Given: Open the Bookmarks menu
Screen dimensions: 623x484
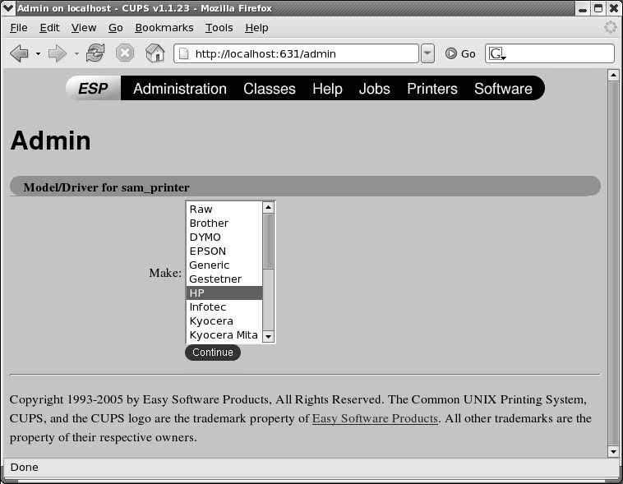Looking at the screenshot, I should (164, 28).
